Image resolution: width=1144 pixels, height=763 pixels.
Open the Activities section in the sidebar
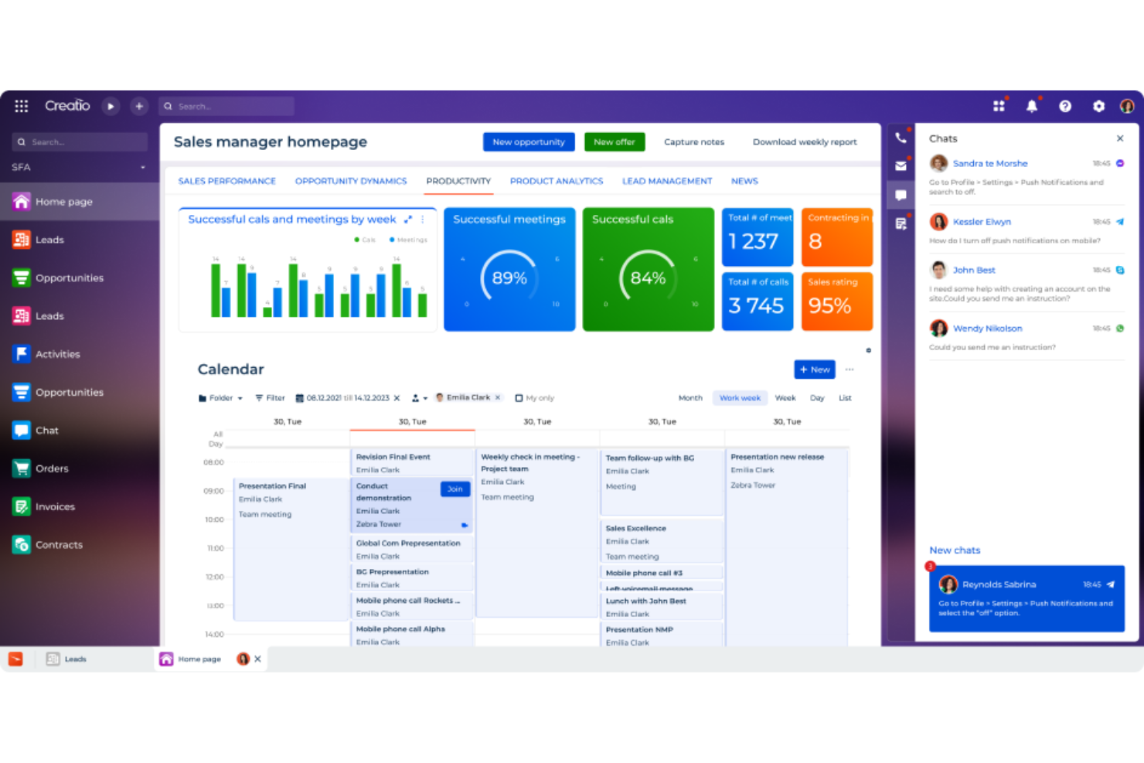[x=58, y=353]
